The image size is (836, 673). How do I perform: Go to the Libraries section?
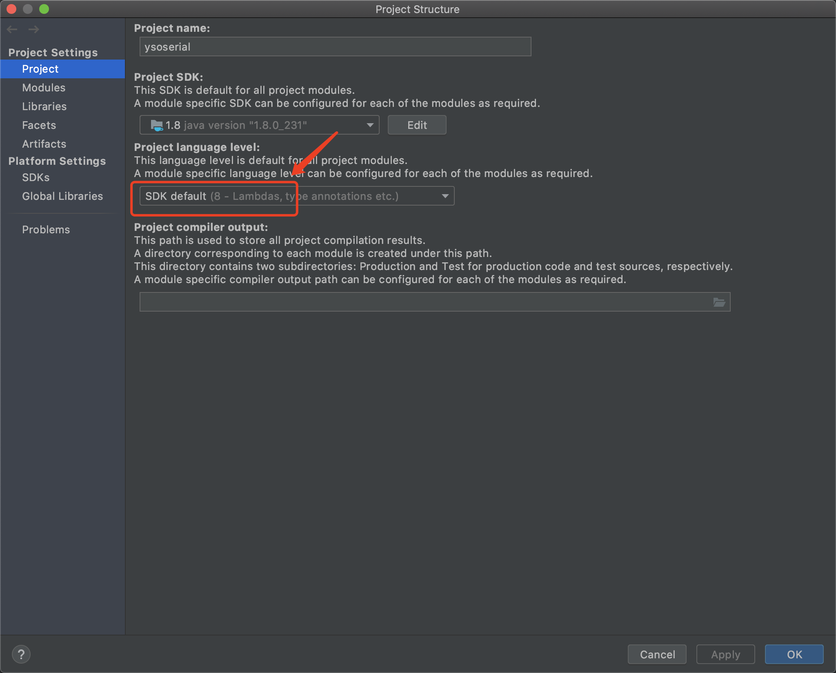pyautogui.click(x=44, y=106)
